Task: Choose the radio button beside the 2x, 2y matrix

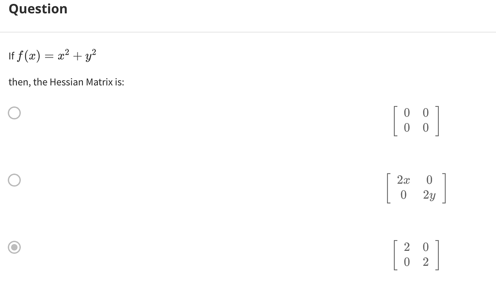Action: [x=14, y=180]
